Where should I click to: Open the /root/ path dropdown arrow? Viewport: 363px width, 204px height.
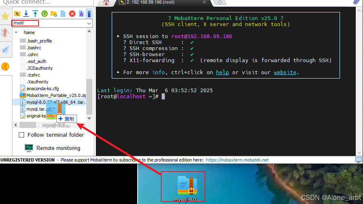point(89,23)
